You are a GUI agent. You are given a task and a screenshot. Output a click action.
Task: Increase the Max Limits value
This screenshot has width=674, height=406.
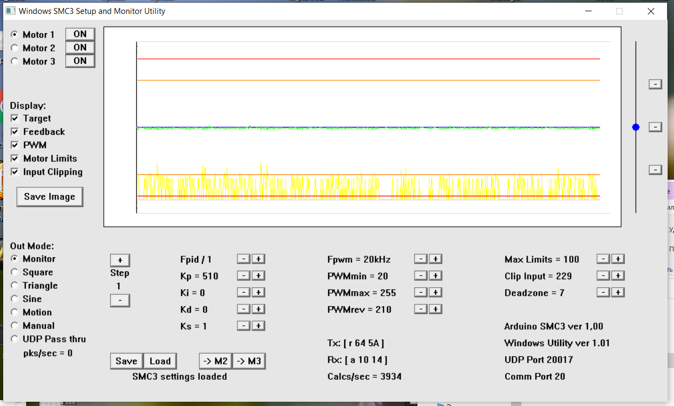pos(618,259)
